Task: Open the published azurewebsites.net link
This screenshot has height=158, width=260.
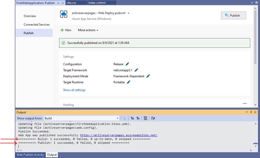Action: (119, 135)
